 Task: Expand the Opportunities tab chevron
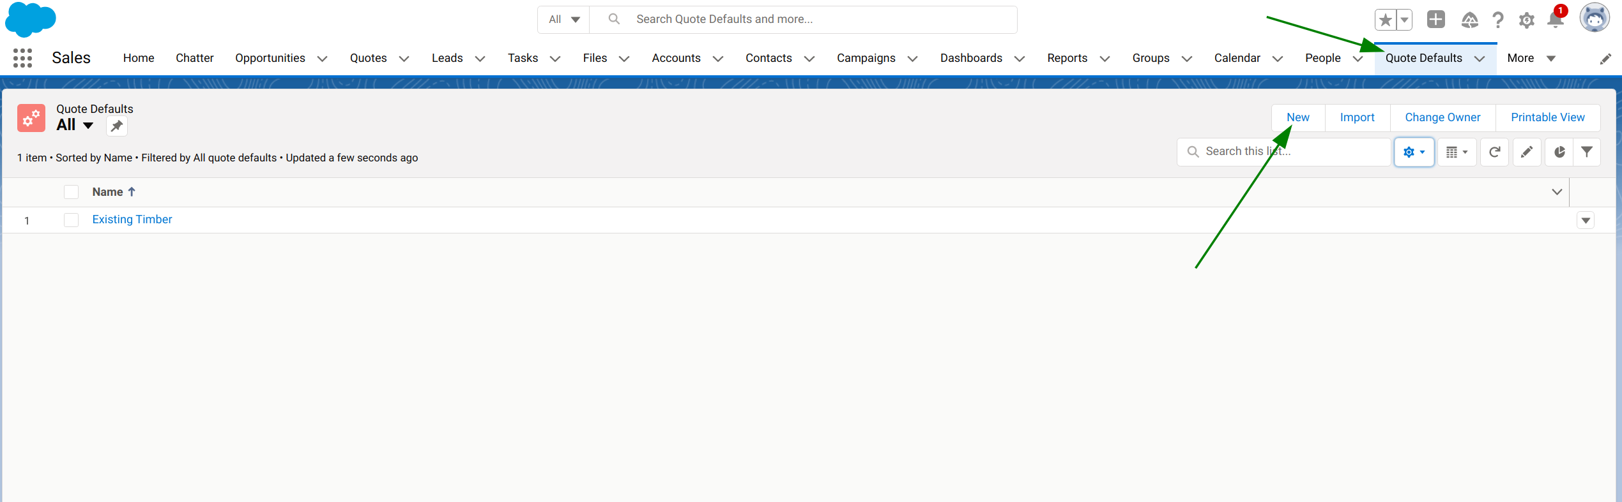click(x=323, y=59)
